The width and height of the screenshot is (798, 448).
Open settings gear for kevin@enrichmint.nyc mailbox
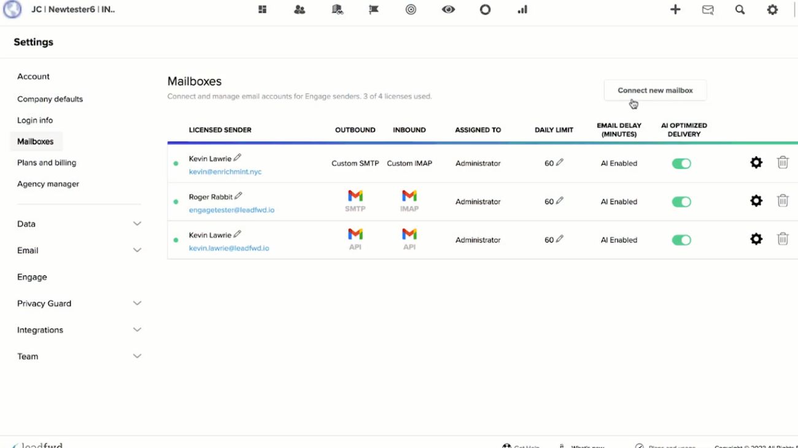[756, 162]
